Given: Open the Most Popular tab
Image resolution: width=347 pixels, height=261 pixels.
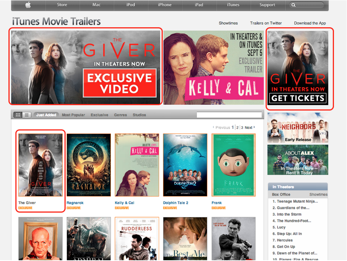Looking at the screenshot, I should coord(74,115).
